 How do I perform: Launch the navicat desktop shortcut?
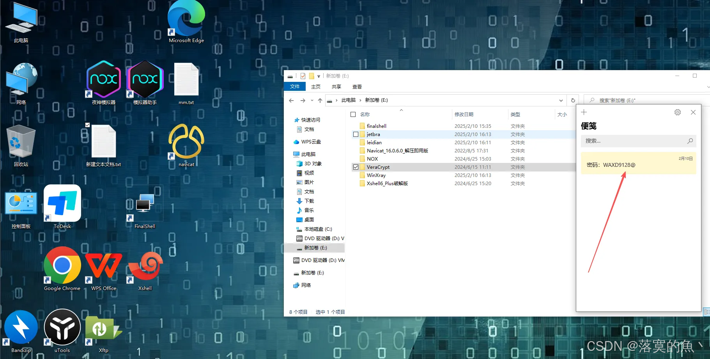[186, 145]
